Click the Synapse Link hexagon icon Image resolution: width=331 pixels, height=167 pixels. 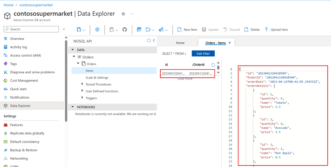(x=97, y=30)
